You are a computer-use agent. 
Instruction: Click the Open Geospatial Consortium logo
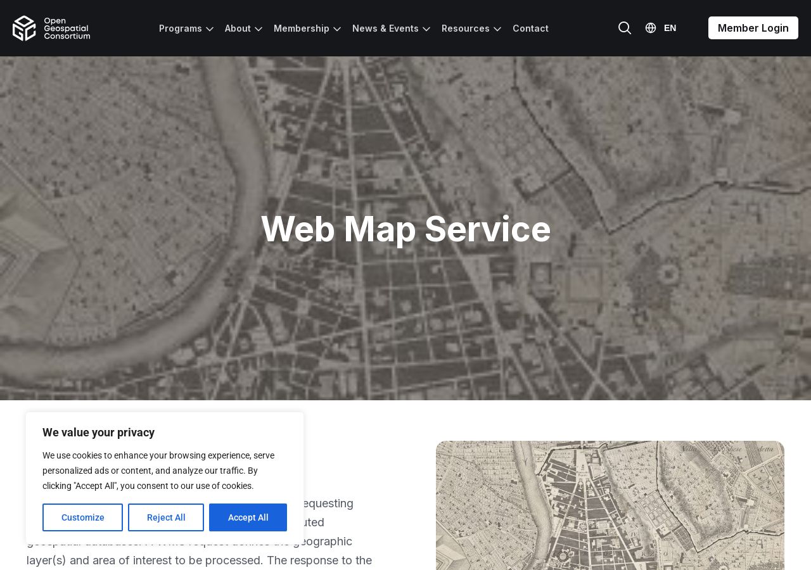coord(51,28)
